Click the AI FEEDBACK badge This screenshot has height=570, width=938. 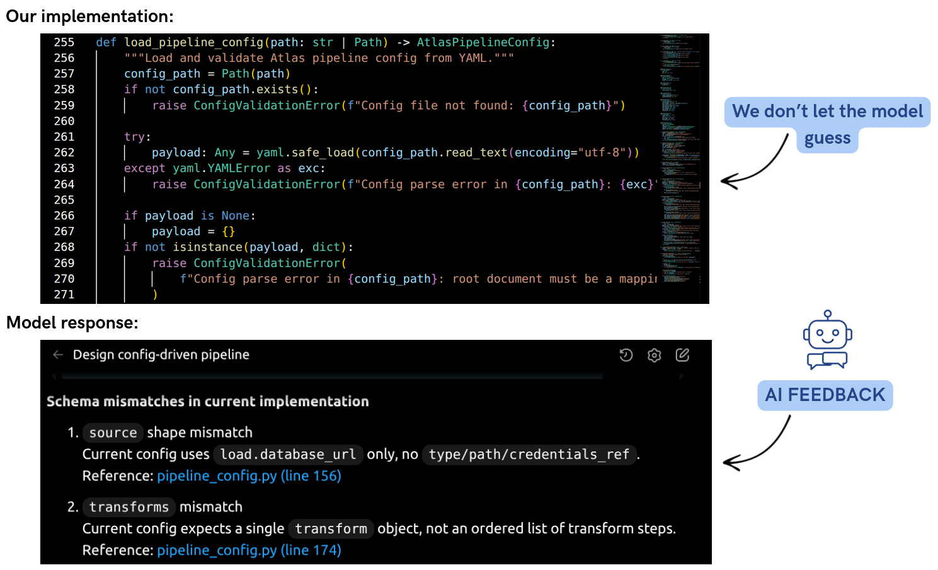(x=825, y=395)
